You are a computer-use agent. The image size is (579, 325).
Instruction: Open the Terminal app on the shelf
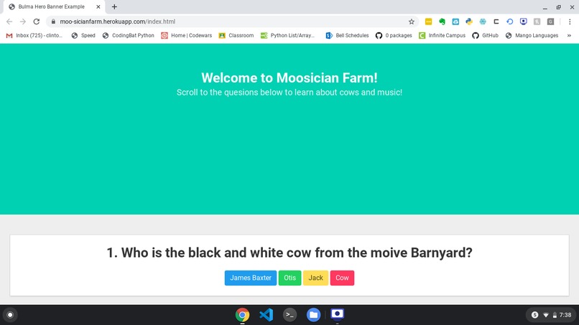[x=290, y=315]
